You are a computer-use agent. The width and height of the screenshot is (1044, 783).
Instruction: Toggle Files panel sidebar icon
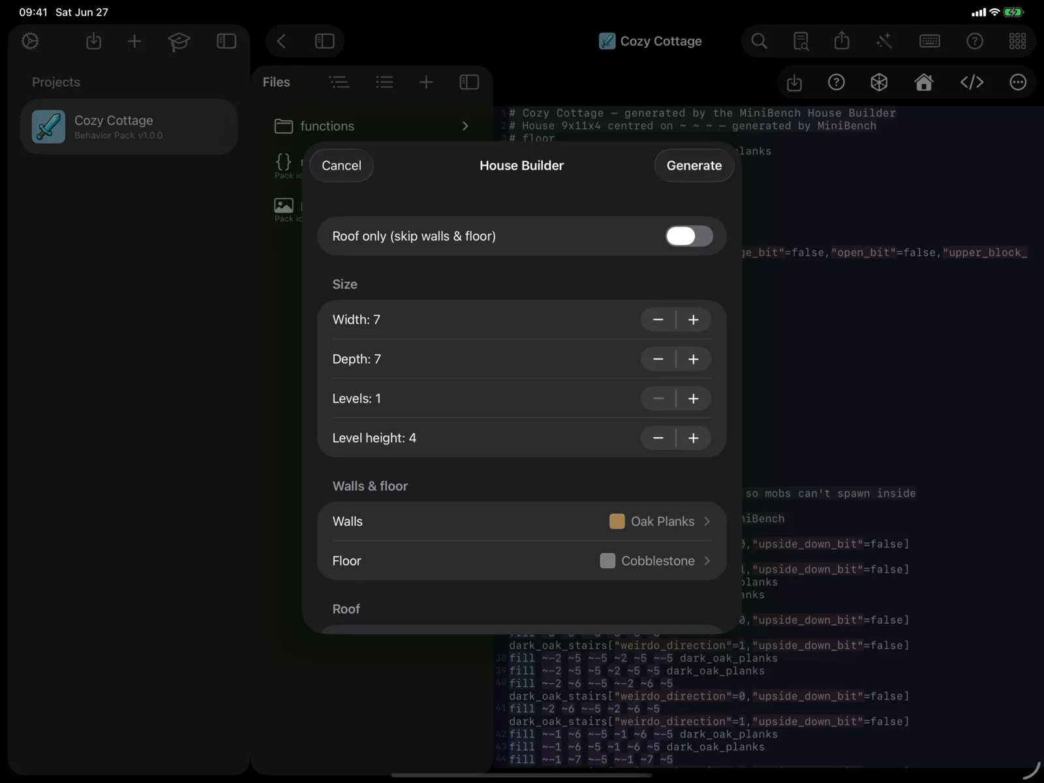(x=469, y=82)
